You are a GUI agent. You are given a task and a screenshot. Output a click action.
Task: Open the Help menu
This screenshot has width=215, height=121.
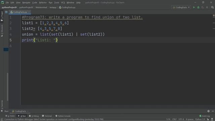click(x=78, y=3)
